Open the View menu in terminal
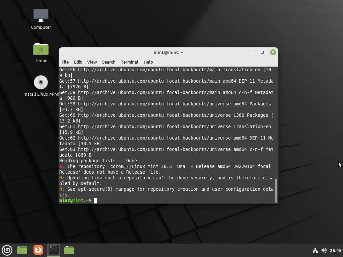343x257 pixels. click(92, 62)
